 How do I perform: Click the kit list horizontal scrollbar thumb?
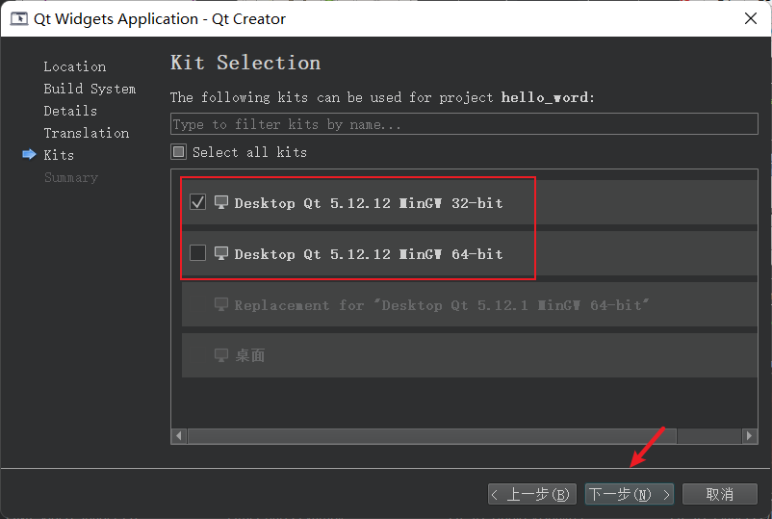432,436
